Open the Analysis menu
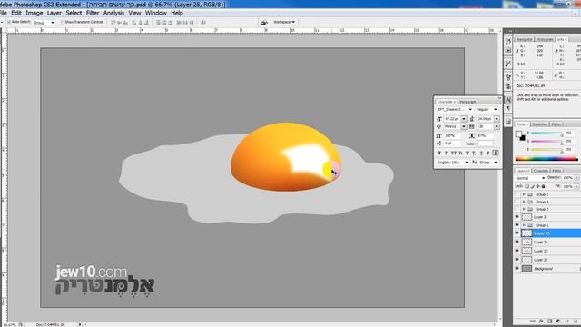 point(113,13)
